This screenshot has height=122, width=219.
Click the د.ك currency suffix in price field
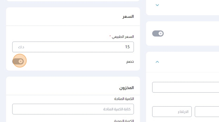[21, 47]
